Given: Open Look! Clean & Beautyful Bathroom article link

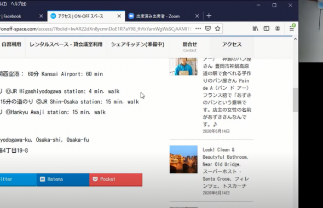Looking at the screenshot, I should click(x=226, y=168).
